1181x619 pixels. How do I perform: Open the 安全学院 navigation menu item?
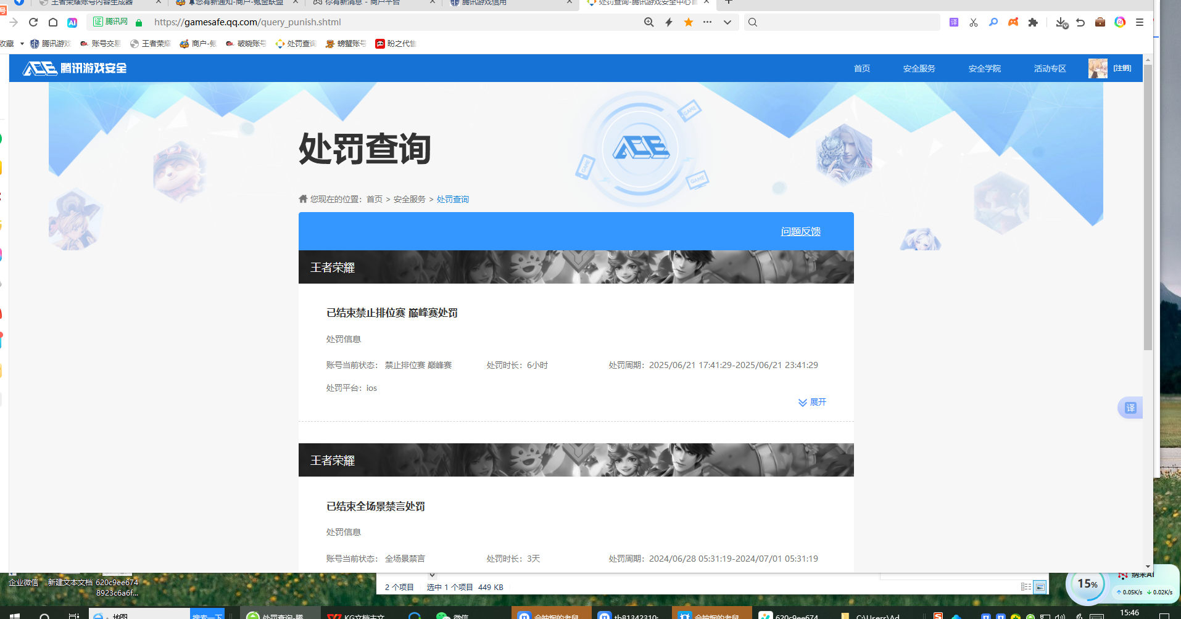[985, 68]
